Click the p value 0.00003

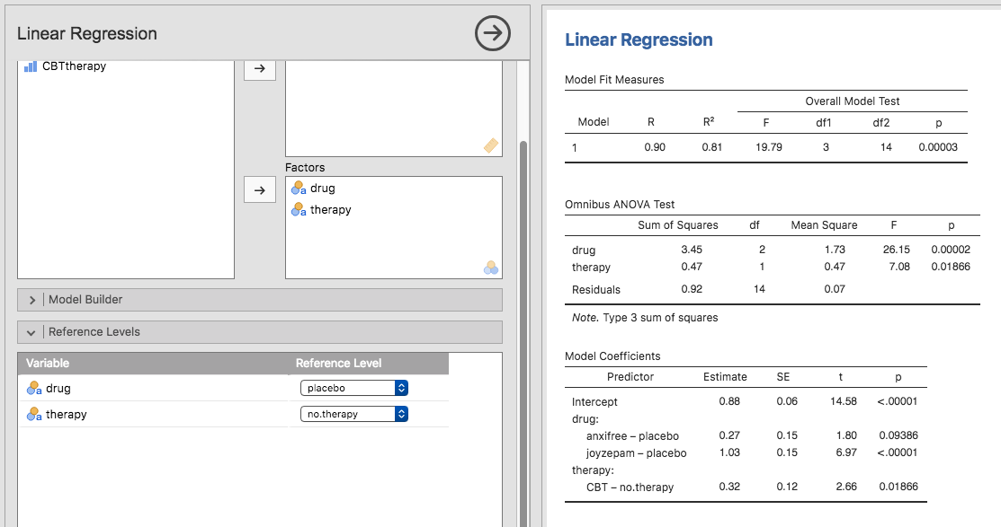938,147
